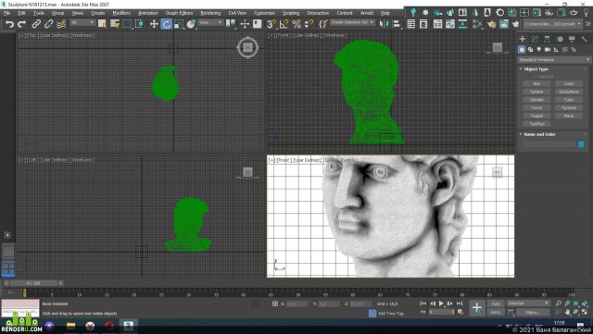Screen dimensions: 593x334
Task: Open the Standard Primitives category dropdown
Action: click(554, 60)
